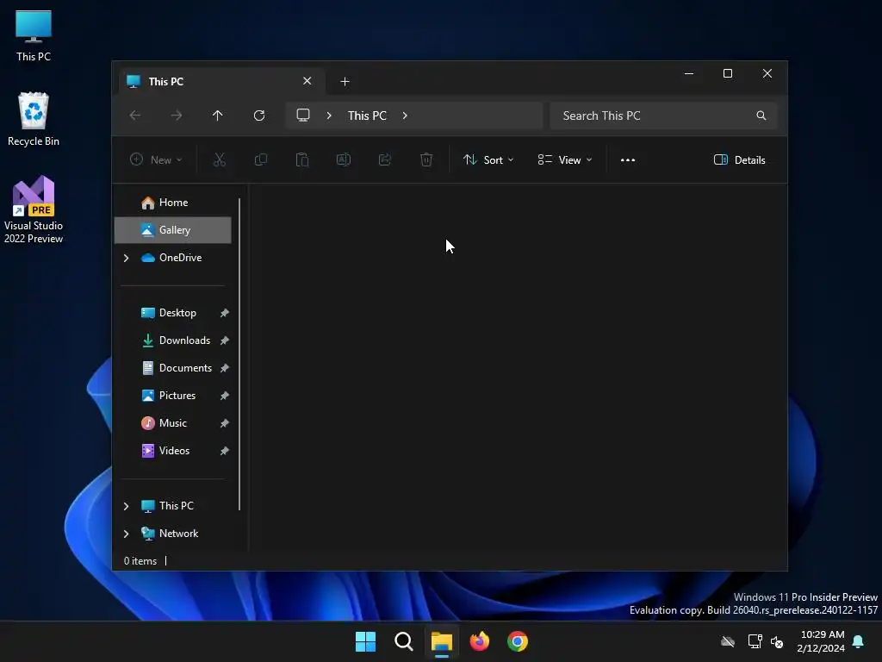Go up one folder level

click(x=218, y=116)
